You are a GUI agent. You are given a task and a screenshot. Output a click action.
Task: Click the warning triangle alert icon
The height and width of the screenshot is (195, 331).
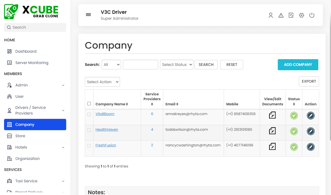click(281, 15)
